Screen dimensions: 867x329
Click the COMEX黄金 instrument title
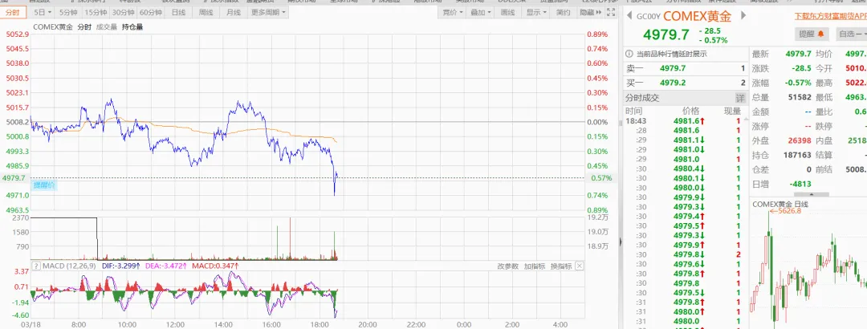[x=698, y=17]
